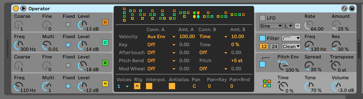Click Velocity Amt. B value 10.00
The height and width of the screenshot is (99, 363).
(x=238, y=37)
